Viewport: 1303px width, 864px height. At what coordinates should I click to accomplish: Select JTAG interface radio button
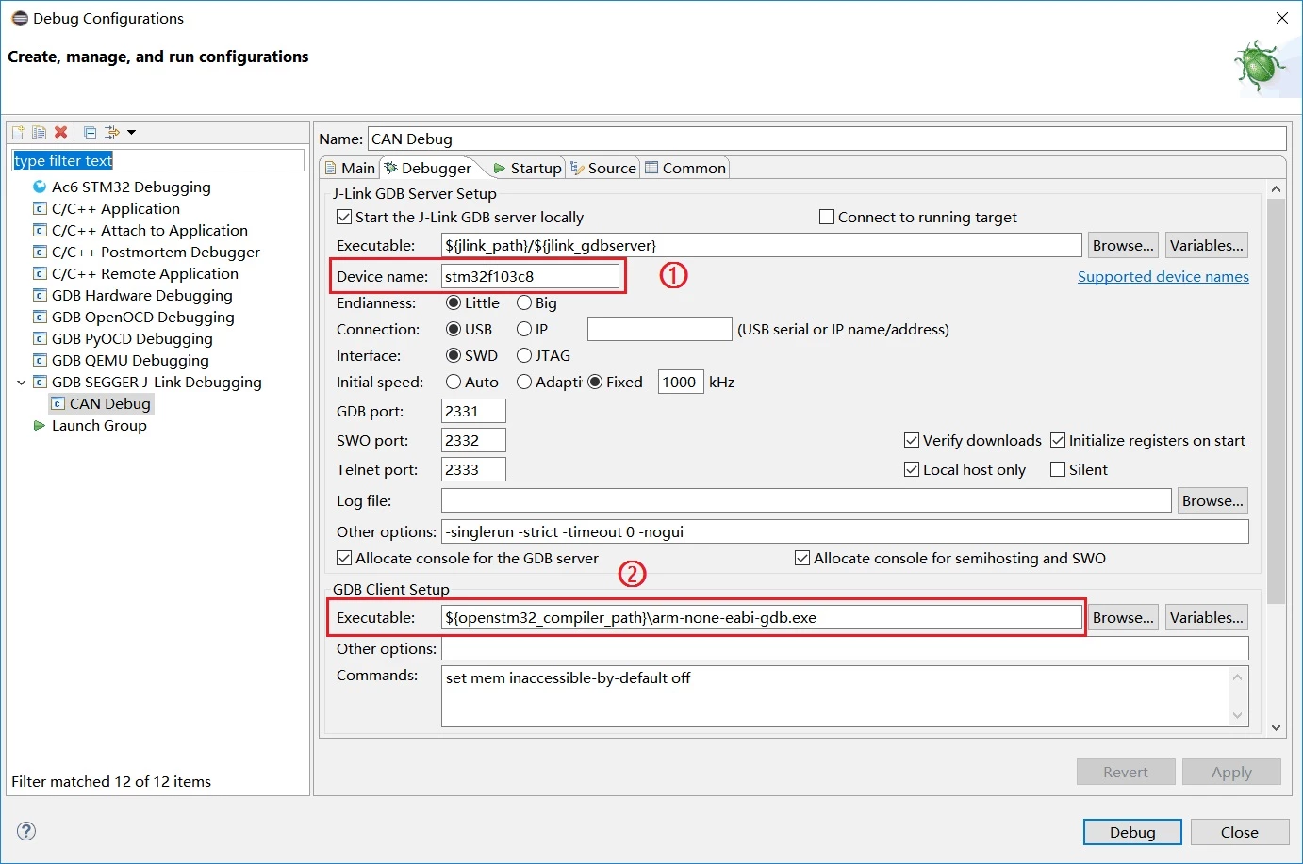click(x=524, y=355)
